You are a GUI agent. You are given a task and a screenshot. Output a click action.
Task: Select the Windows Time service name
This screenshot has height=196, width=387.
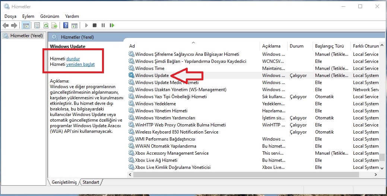click(x=150, y=68)
